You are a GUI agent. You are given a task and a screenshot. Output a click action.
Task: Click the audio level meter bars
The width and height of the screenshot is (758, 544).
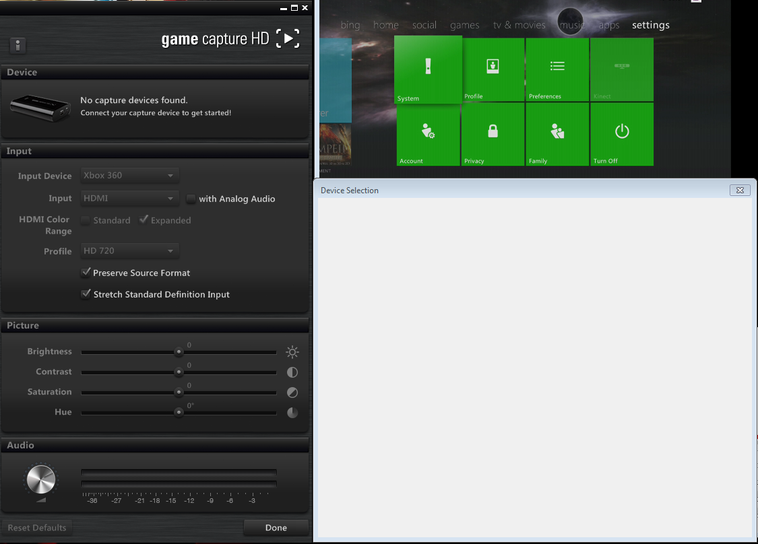point(179,478)
